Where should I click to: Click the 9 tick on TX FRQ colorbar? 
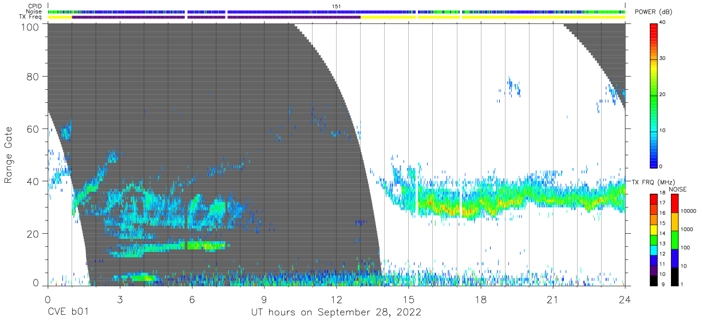click(662, 285)
